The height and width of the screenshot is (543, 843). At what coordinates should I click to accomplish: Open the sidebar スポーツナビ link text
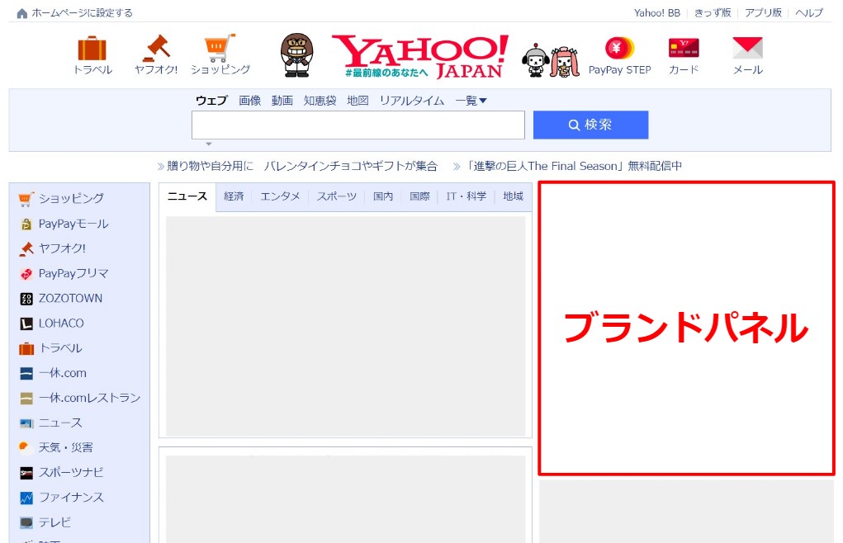(x=71, y=473)
